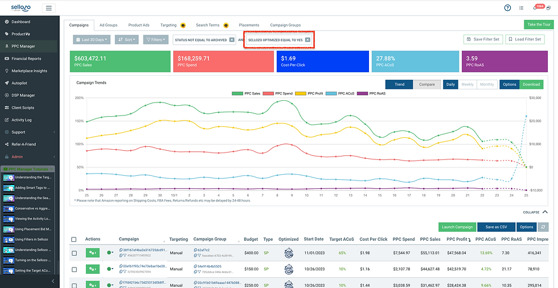Remove the Status Not Equal To Archived filter
The height and width of the screenshot is (288, 558).
tap(232, 40)
